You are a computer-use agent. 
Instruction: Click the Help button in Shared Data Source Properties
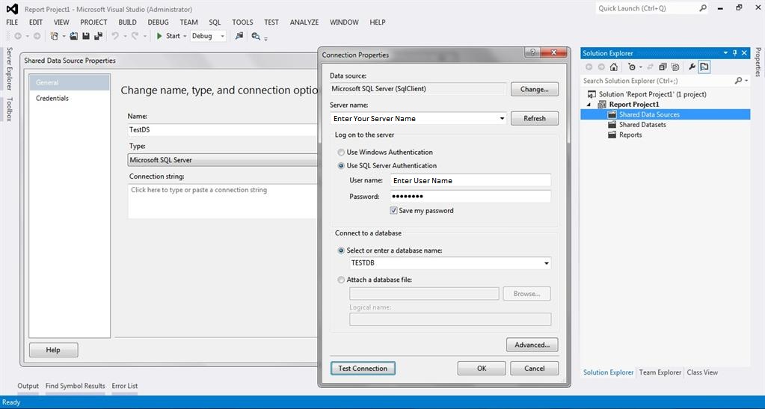[53, 350]
